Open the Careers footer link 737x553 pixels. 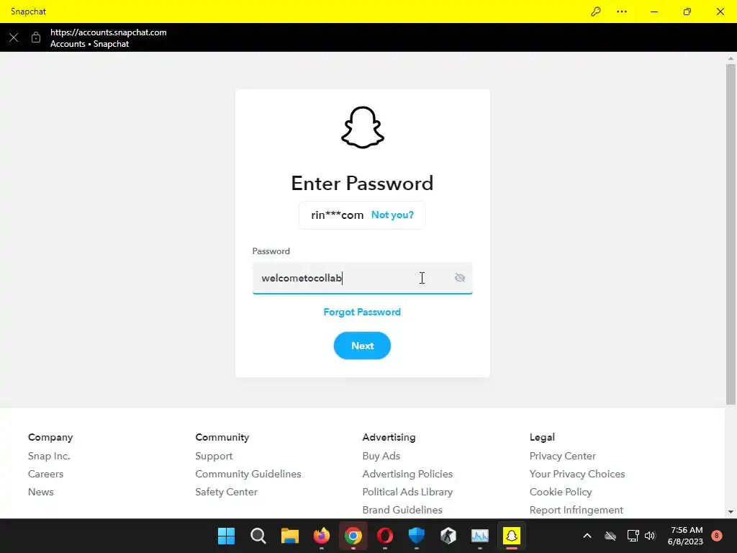coord(45,474)
